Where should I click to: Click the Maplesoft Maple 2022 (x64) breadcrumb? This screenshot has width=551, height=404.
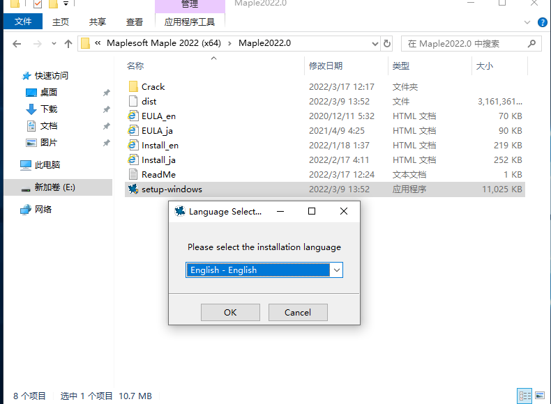point(164,43)
